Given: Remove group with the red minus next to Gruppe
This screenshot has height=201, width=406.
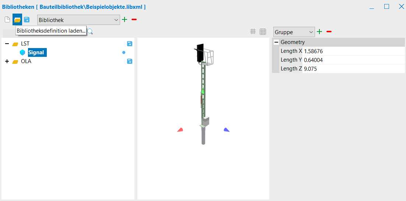Looking at the screenshot, I should click(x=329, y=32).
